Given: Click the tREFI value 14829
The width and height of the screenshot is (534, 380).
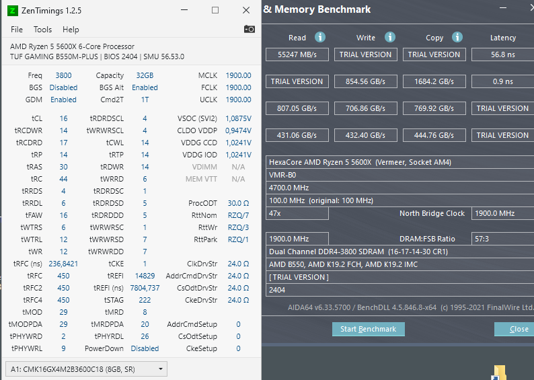Looking at the screenshot, I should click(145, 276).
